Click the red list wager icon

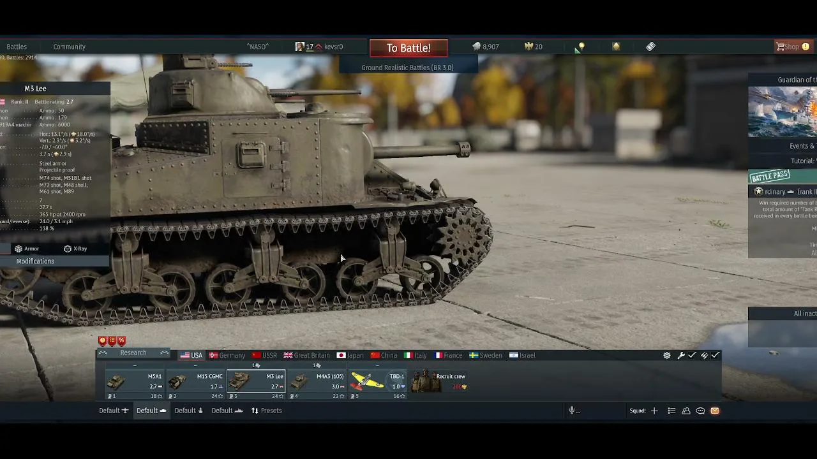pos(112,340)
